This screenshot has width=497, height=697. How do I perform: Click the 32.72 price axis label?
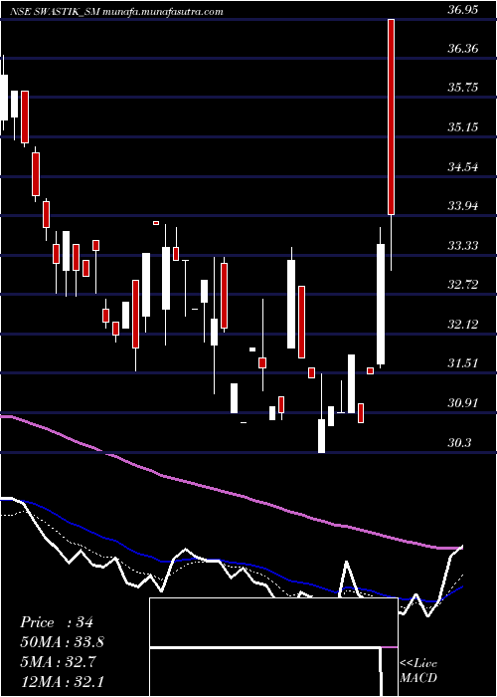463,285
